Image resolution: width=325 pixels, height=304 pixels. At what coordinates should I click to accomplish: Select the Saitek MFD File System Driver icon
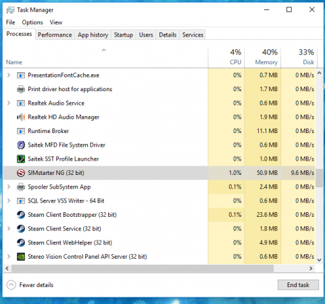tap(21, 145)
